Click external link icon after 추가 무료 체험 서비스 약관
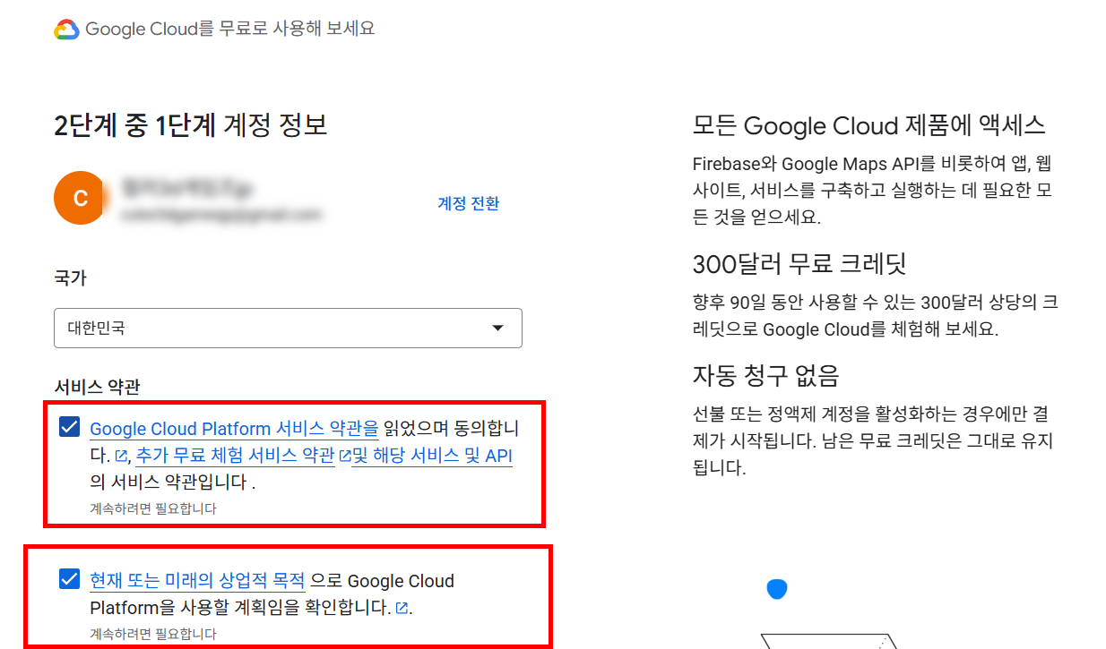1106x649 pixels. pyautogui.click(x=343, y=457)
